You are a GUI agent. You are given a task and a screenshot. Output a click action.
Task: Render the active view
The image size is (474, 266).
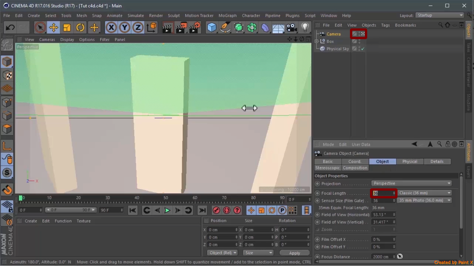(x=168, y=27)
